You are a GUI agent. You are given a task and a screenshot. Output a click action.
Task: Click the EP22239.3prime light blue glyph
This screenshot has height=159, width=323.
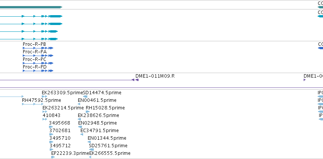[x=53, y=157]
